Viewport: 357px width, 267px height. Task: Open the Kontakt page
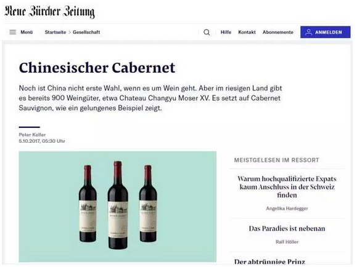pyautogui.click(x=247, y=32)
